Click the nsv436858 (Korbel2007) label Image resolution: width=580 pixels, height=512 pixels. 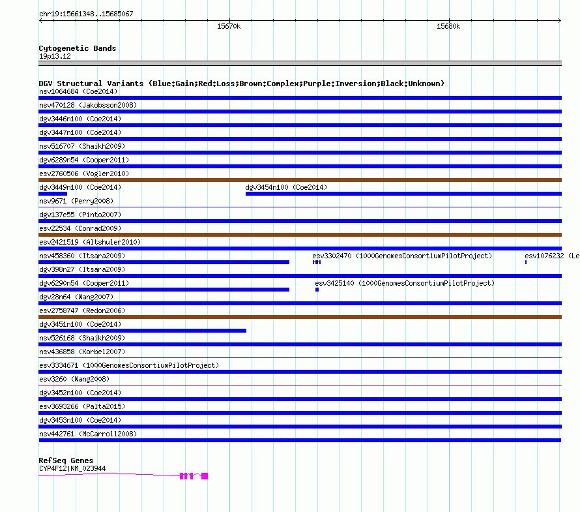[x=82, y=352]
